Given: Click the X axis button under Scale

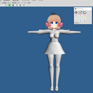Looking at the screenshot, I should point(80,16).
